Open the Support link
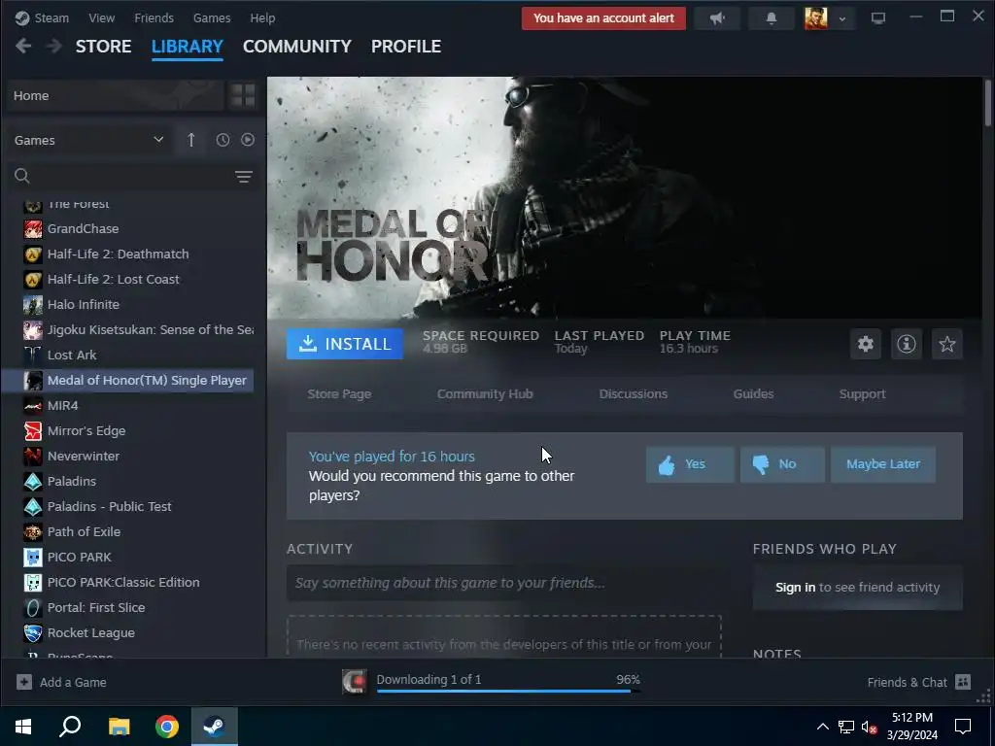 tap(862, 394)
